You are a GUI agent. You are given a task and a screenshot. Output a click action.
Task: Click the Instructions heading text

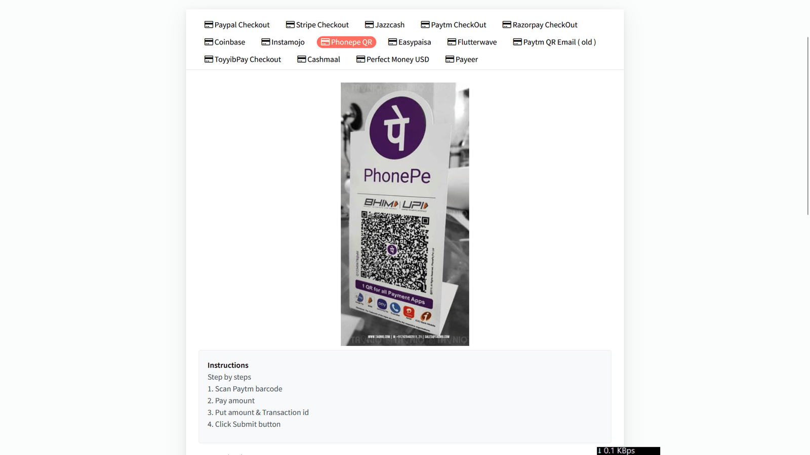pyautogui.click(x=228, y=365)
